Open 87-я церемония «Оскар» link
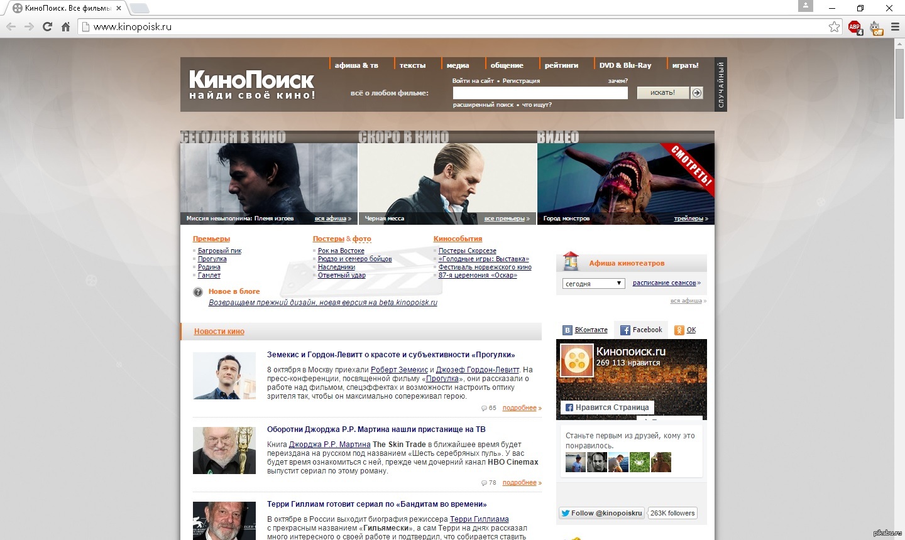905x540 pixels. tap(478, 276)
